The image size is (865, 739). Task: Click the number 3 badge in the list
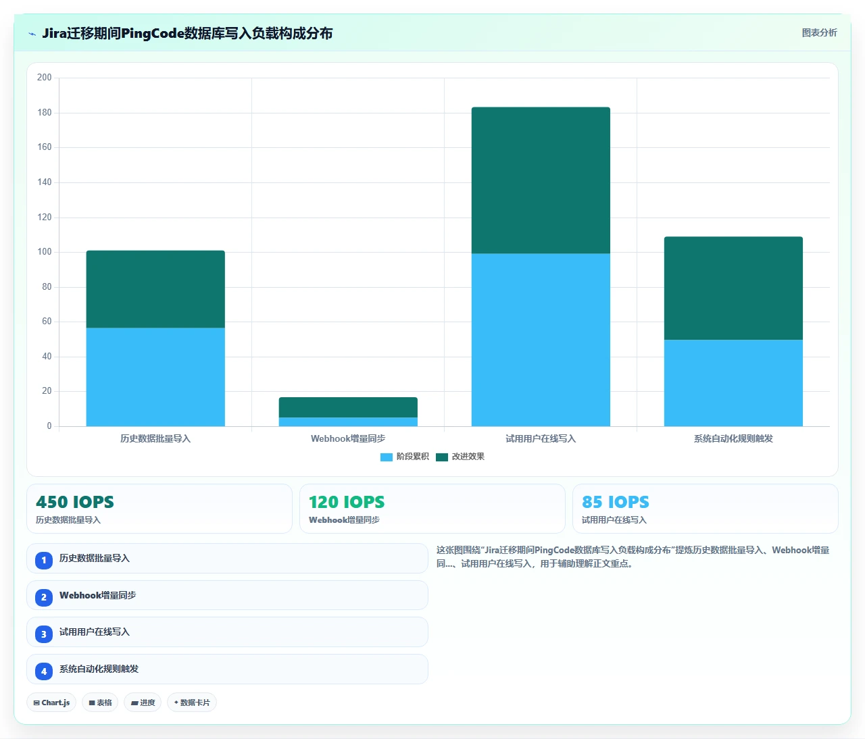[x=44, y=634]
